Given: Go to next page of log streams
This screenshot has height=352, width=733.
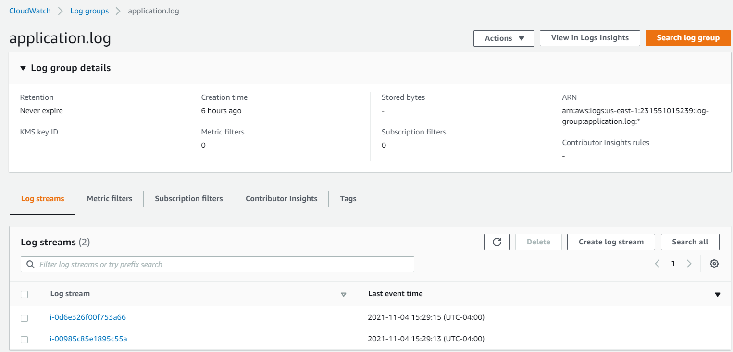Looking at the screenshot, I should click(689, 264).
